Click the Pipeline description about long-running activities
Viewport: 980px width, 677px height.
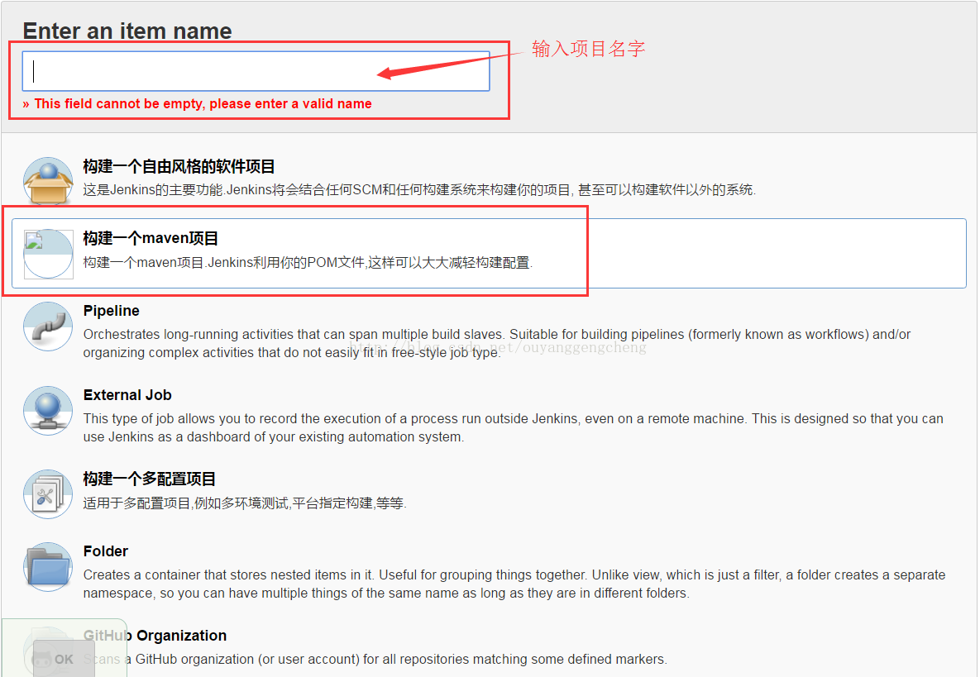tap(497, 344)
